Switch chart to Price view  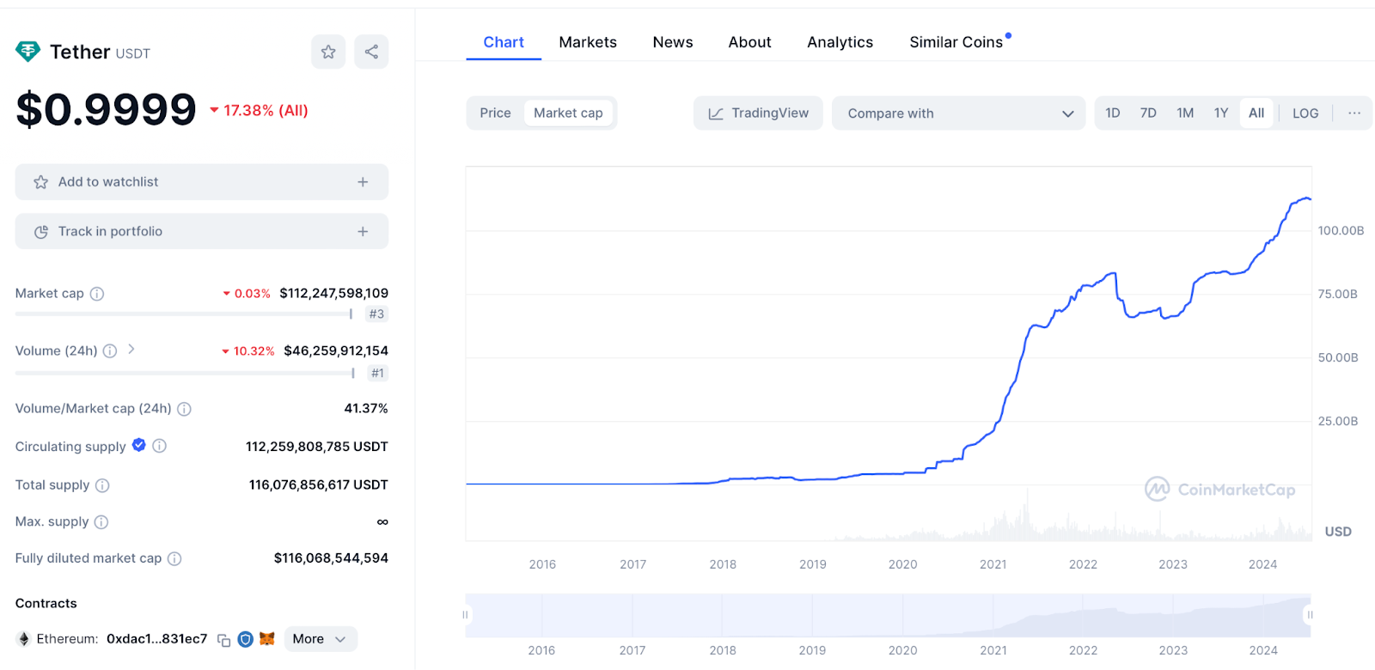click(x=495, y=113)
